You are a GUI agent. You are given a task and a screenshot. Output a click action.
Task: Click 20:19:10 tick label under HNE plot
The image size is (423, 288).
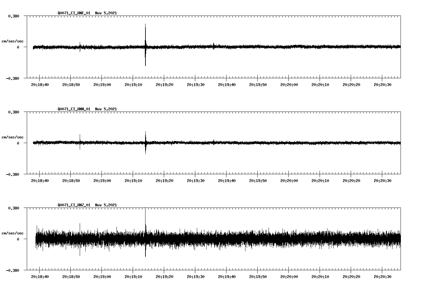(x=133, y=84)
